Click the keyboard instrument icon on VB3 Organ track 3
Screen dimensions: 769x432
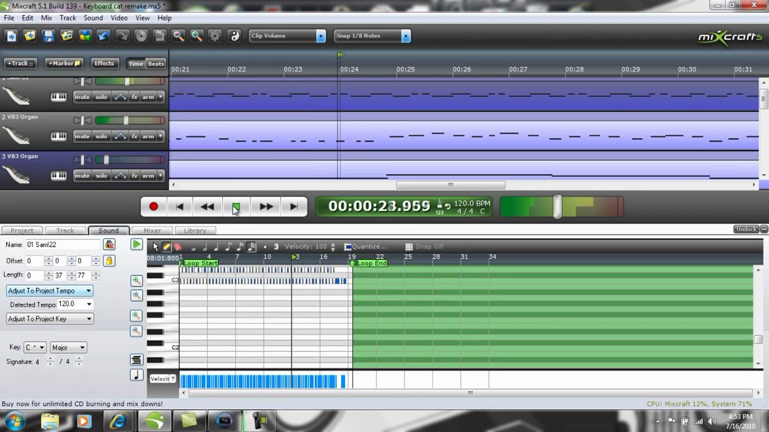tap(58, 176)
